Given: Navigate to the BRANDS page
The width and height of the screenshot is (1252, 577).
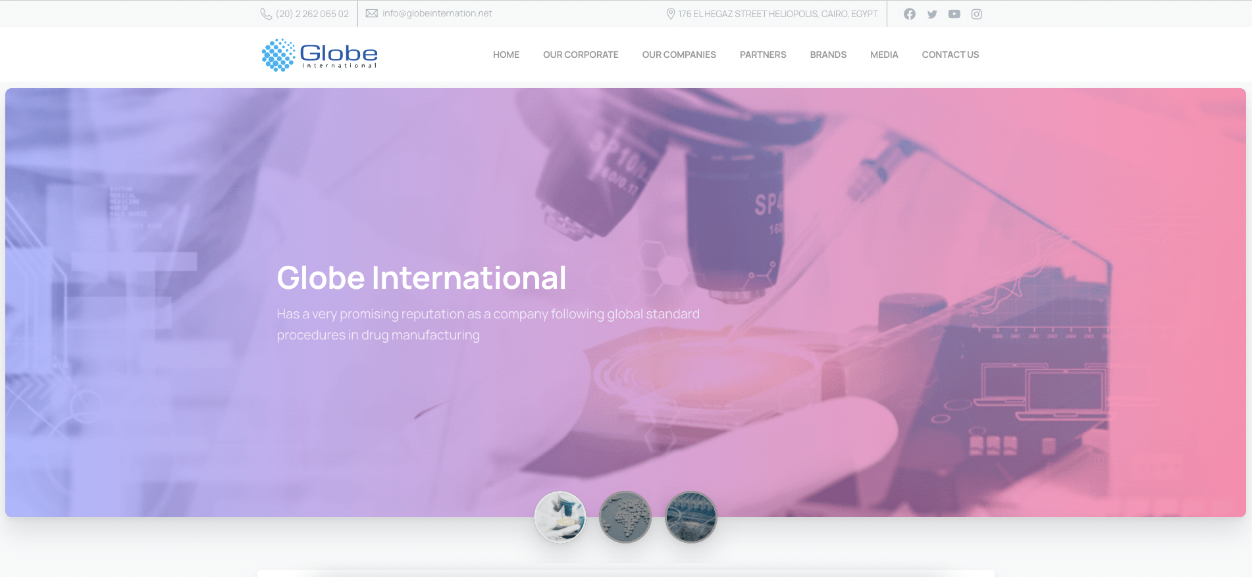Looking at the screenshot, I should click(x=827, y=55).
